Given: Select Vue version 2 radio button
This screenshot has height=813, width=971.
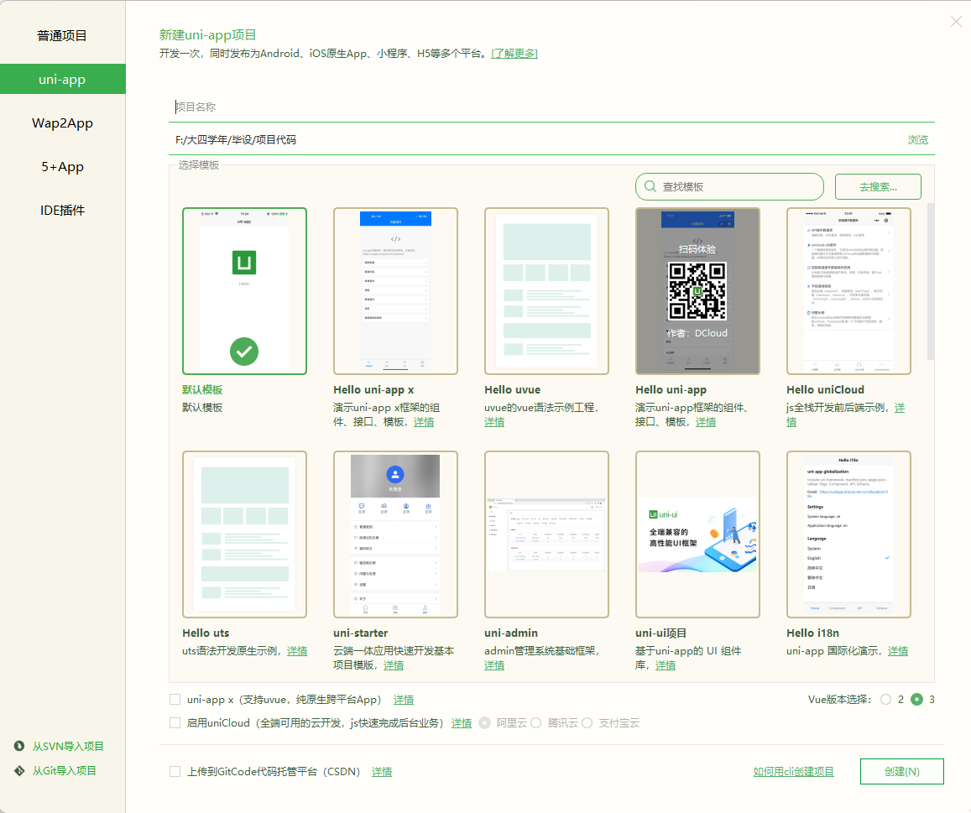Looking at the screenshot, I should 886,700.
